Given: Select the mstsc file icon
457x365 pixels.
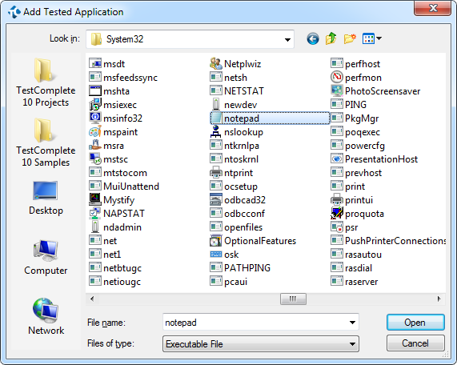Looking at the screenshot, I should click(x=95, y=158).
